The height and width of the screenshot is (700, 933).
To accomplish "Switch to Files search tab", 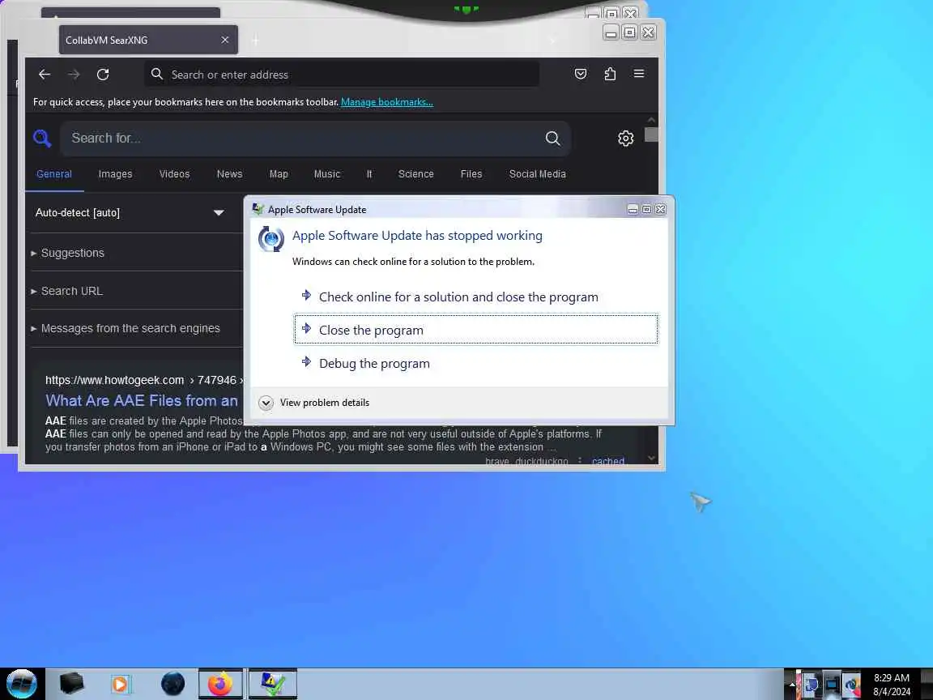I will tap(471, 174).
